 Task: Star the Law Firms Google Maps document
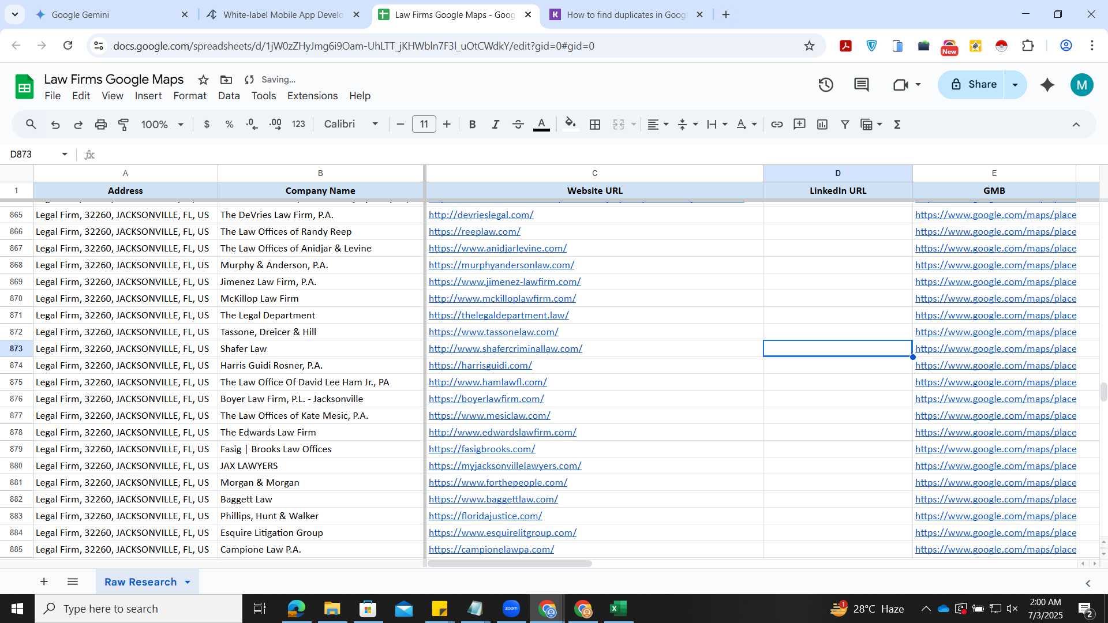(203, 80)
